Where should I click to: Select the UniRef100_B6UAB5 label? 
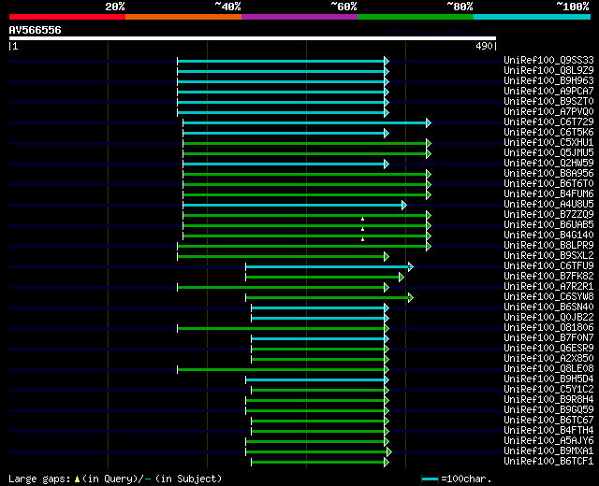tap(548, 224)
